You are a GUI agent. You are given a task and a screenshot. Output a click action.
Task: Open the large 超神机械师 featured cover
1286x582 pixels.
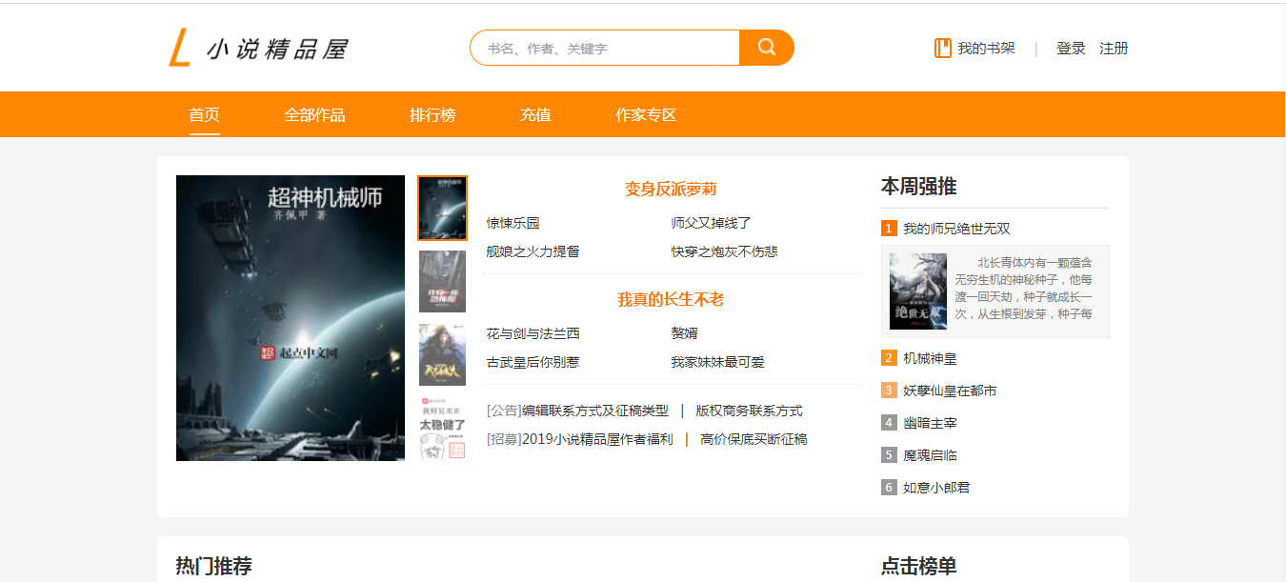click(291, 318)
